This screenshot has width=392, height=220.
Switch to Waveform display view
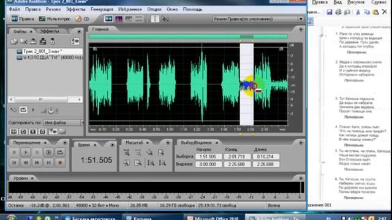[108, 19]
